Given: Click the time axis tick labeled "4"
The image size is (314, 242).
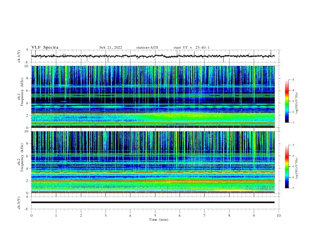Looking at the screenshot, I should coord(130,216).
